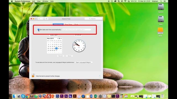
Task: Go back in System Preferences
Action: pos(39,19)
